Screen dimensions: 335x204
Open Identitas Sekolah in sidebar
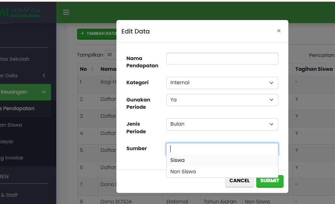tap(16, 59)
